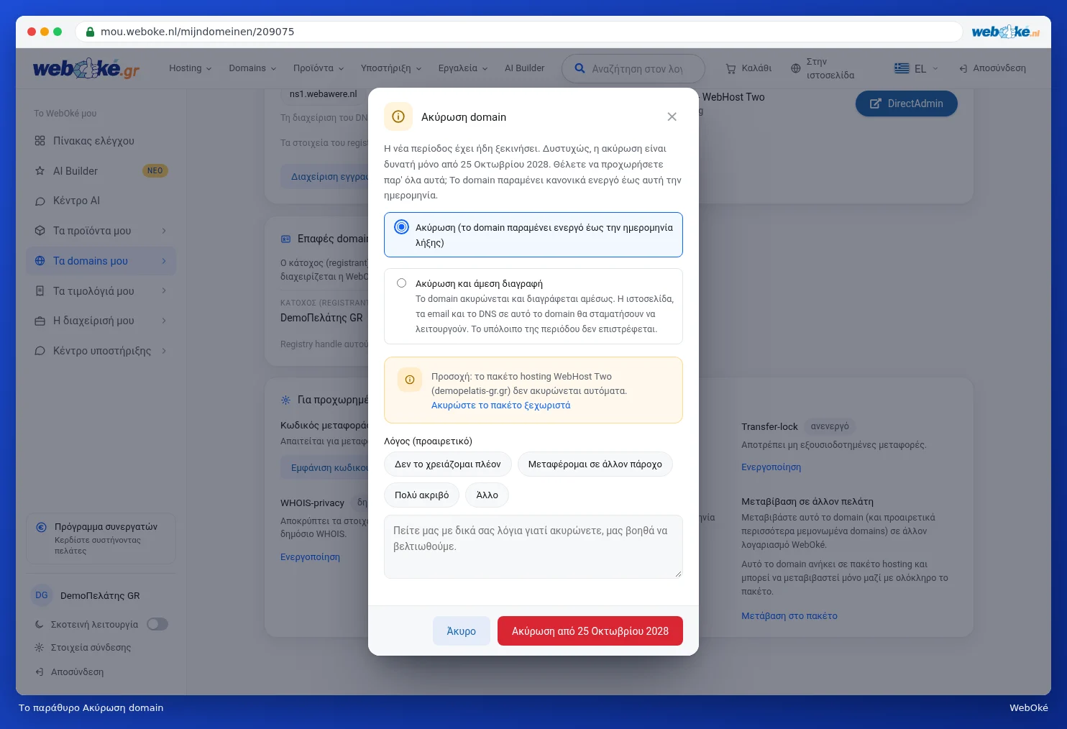Click the Τα τιμολόγιά μου invoice icon
The image size is (1067, 729).
coord(40,291)
